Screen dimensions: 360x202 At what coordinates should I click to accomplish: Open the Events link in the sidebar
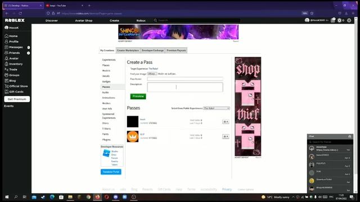9,106
